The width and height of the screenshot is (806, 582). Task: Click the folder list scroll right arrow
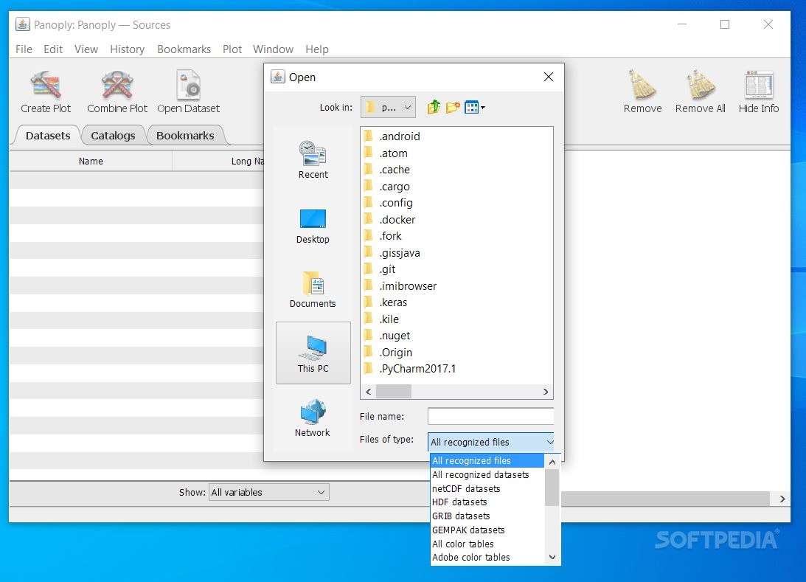click(x=546, y=392)
